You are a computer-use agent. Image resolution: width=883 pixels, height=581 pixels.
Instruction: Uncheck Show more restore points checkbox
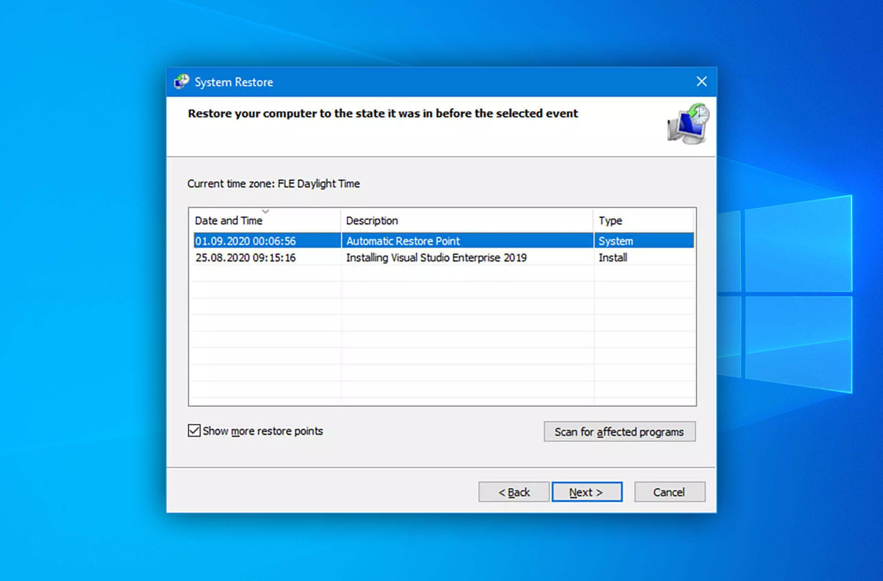point(194,431)
